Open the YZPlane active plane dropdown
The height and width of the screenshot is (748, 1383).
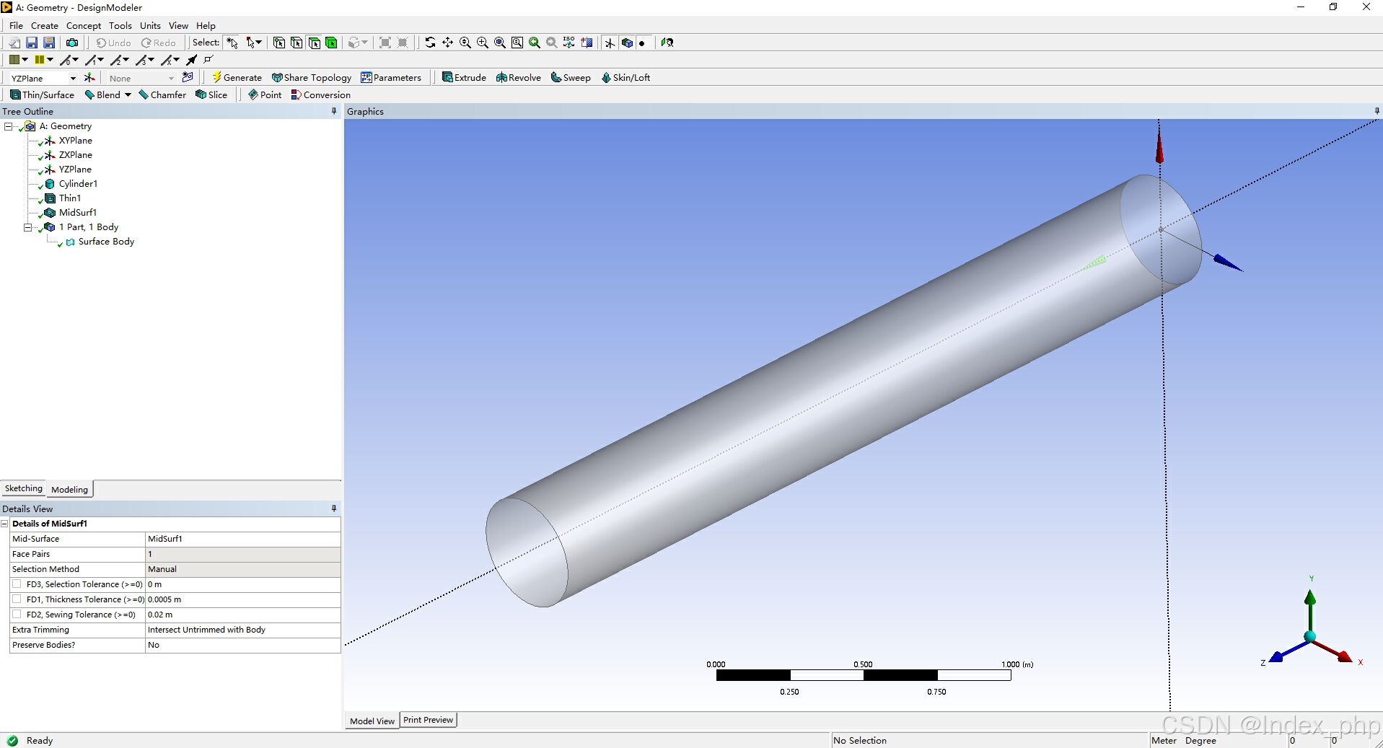[73, 78]
